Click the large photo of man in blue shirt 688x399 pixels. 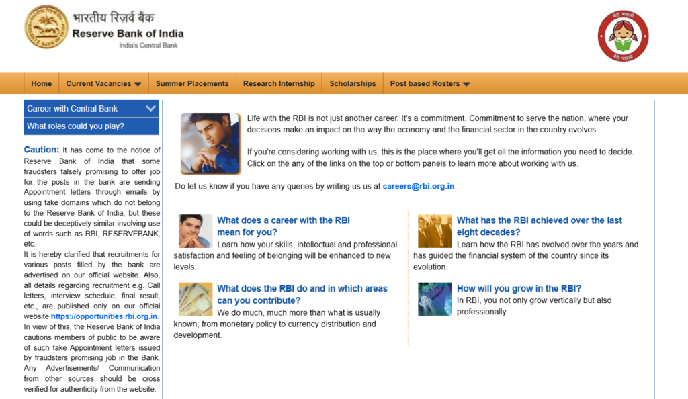210,143
